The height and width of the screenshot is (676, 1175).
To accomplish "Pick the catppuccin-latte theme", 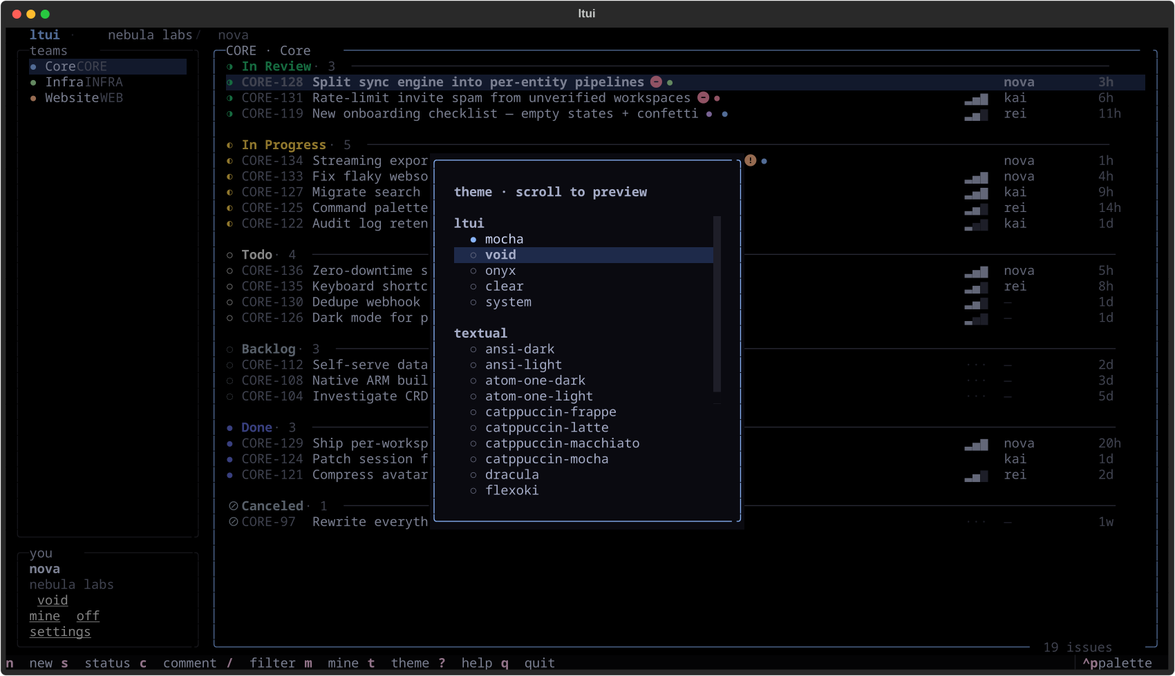I will (583, 428).
